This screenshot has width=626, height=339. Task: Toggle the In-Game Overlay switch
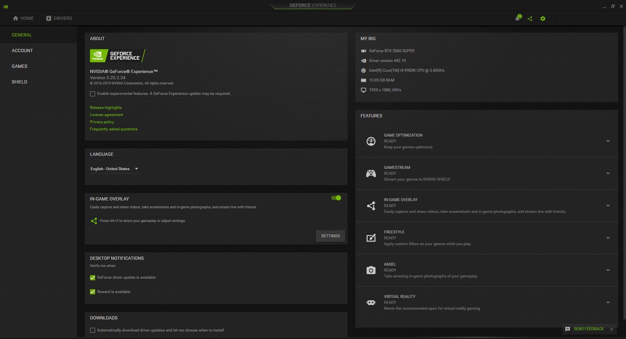coord(336,198)
